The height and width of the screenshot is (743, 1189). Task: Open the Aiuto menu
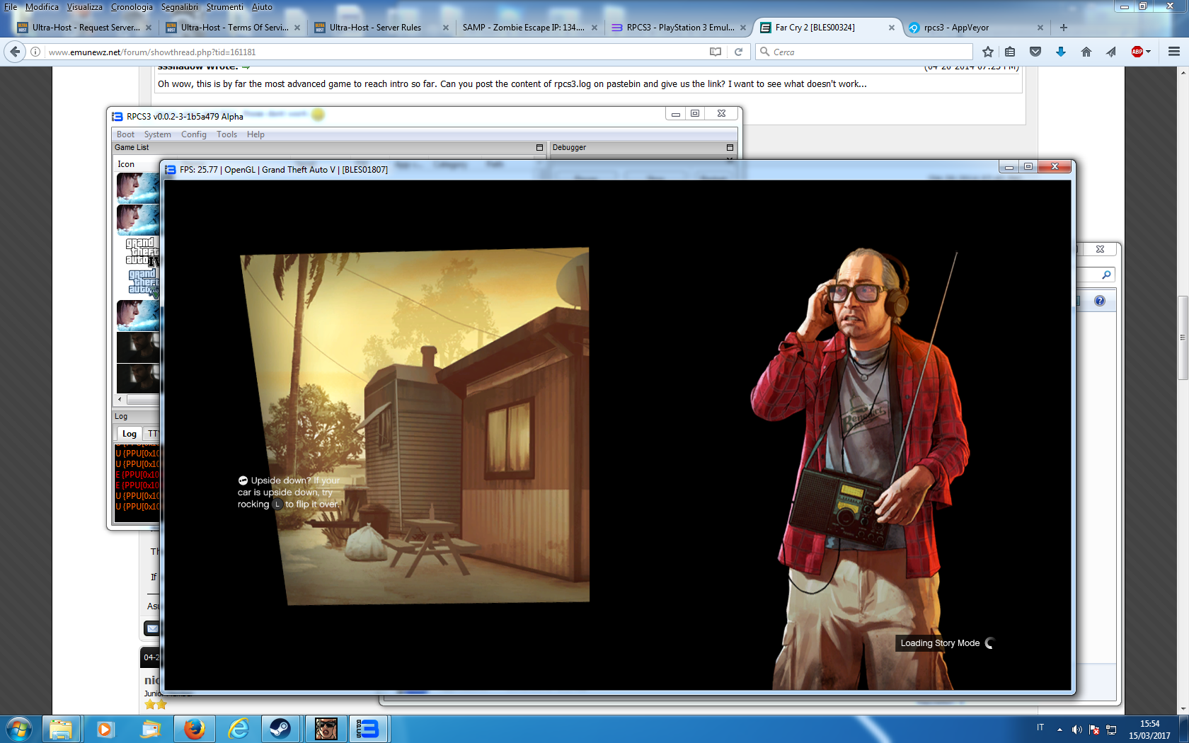tap(262, 7)
